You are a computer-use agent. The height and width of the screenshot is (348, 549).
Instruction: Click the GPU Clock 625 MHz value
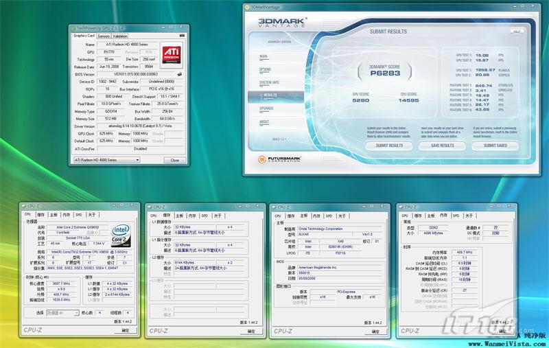coord(106,133)
